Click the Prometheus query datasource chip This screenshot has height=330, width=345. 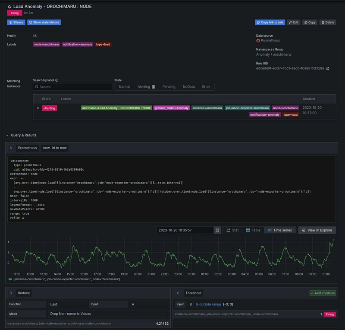28,148
